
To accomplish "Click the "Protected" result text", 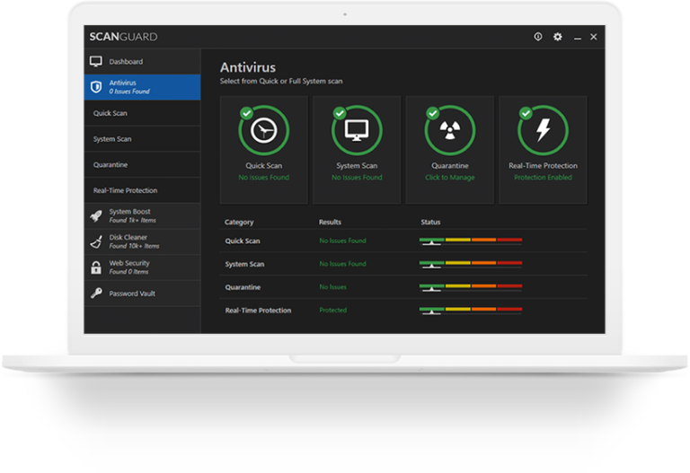I will click(x=333, y=310).
